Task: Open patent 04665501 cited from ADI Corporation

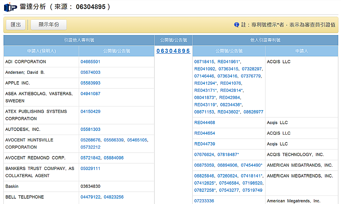Action: point(90,62)
